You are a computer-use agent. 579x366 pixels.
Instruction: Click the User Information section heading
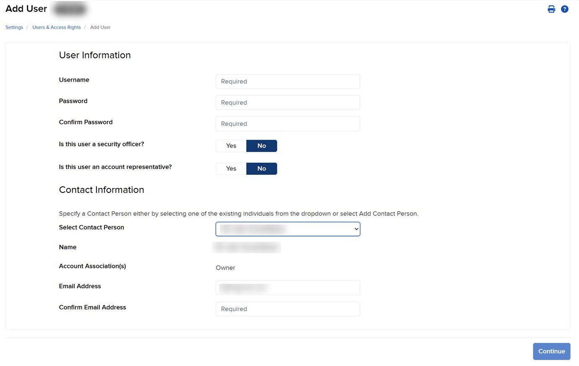pos(94,55)
